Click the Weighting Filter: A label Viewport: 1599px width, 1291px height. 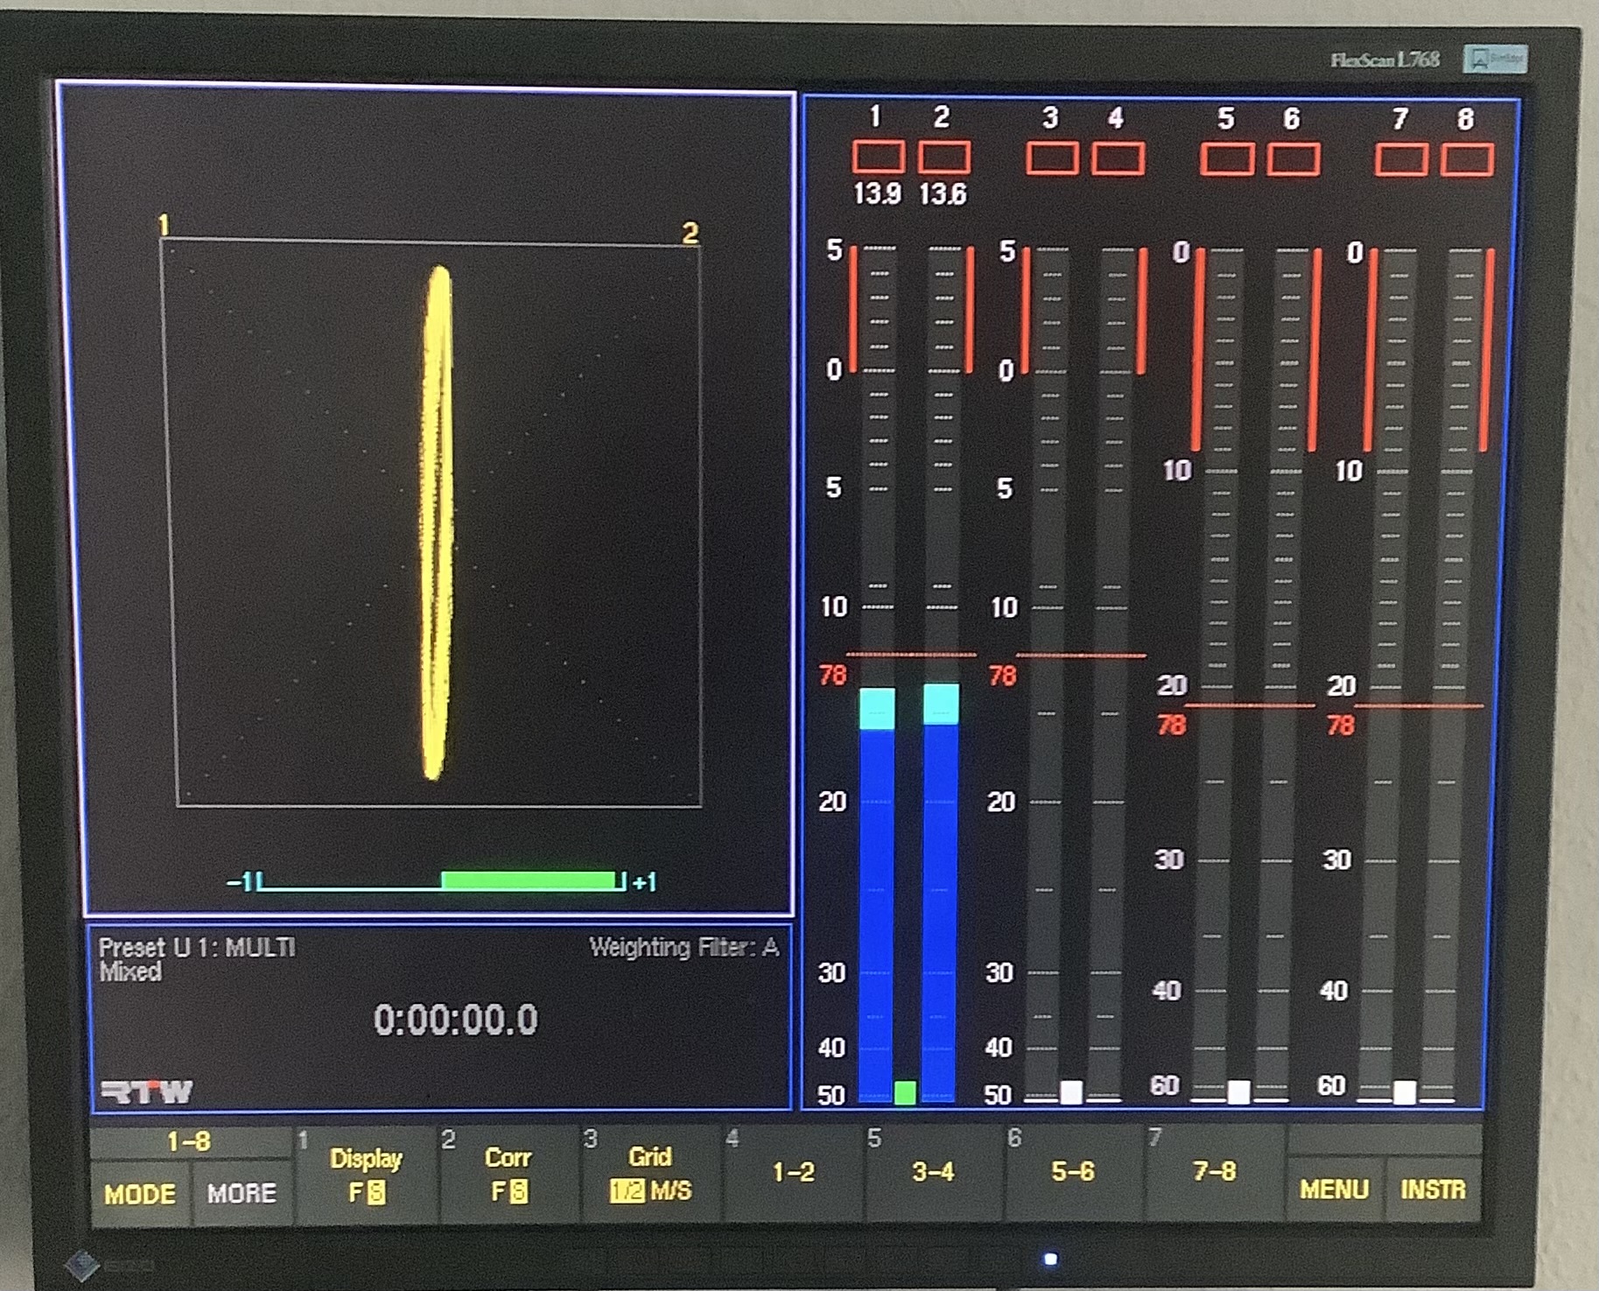click(x=684, y=947)
